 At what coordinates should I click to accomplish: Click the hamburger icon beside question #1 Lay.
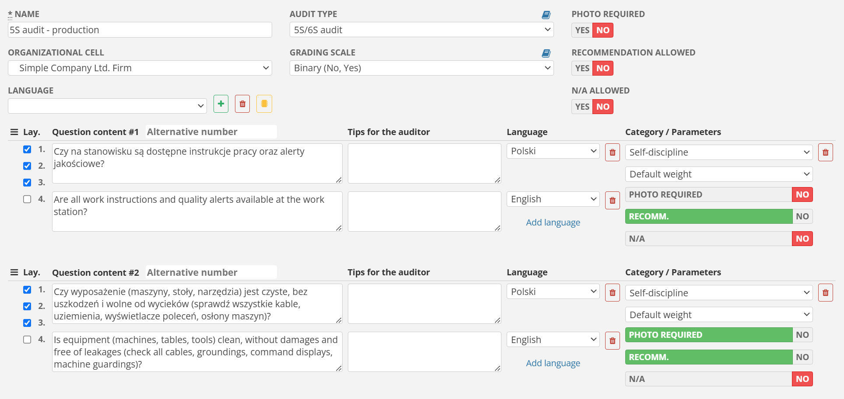point(14,132)
